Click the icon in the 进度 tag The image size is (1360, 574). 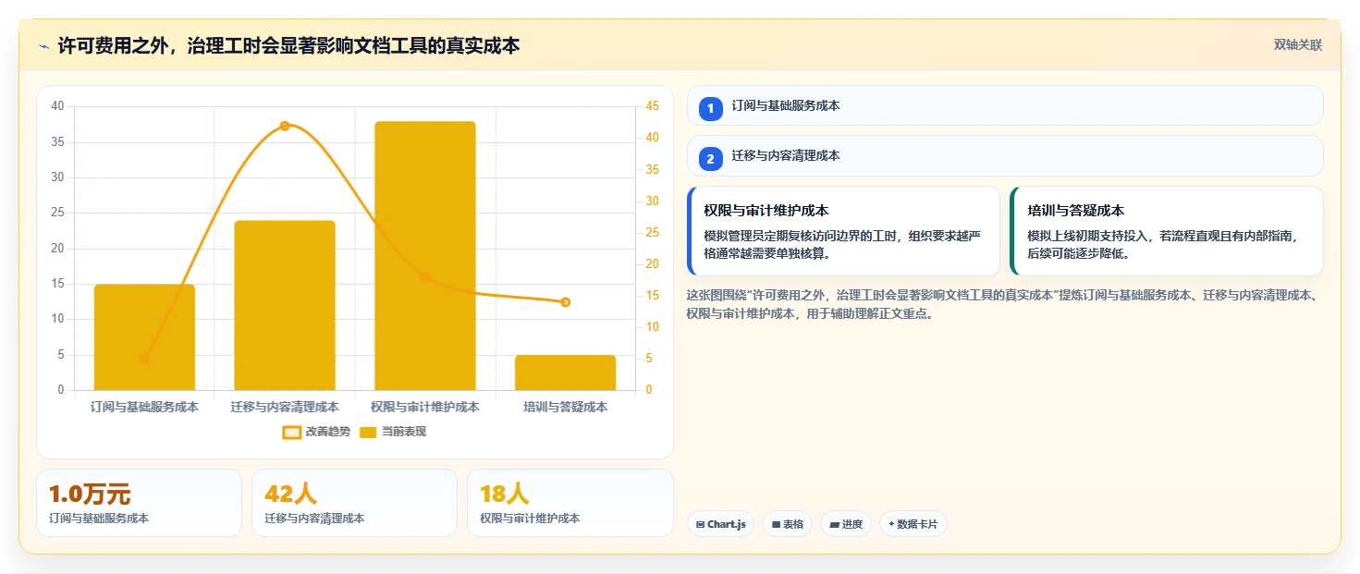[834, 525]
